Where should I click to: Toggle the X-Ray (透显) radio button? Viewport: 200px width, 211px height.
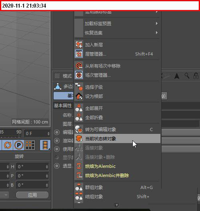point(57,166)
